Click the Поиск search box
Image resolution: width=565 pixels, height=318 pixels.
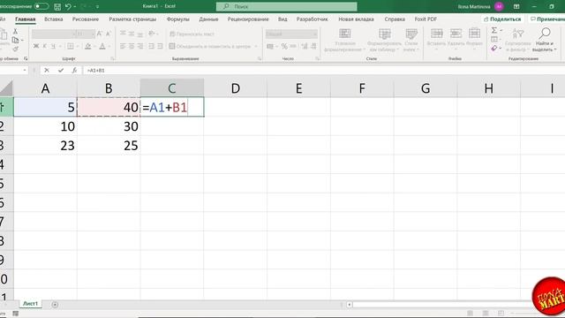(x=286, y=6)
